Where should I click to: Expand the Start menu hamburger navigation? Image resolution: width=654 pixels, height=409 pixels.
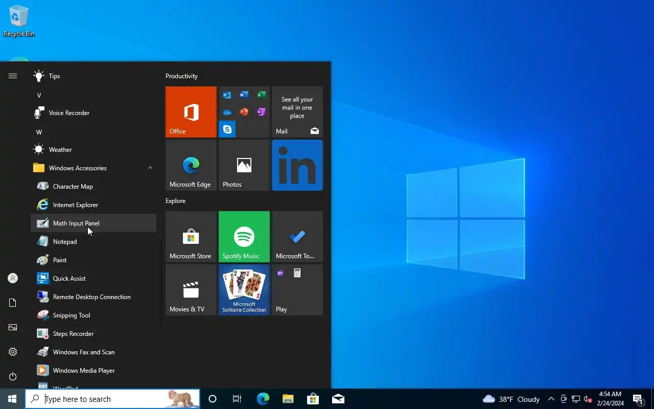click(13, 76)
